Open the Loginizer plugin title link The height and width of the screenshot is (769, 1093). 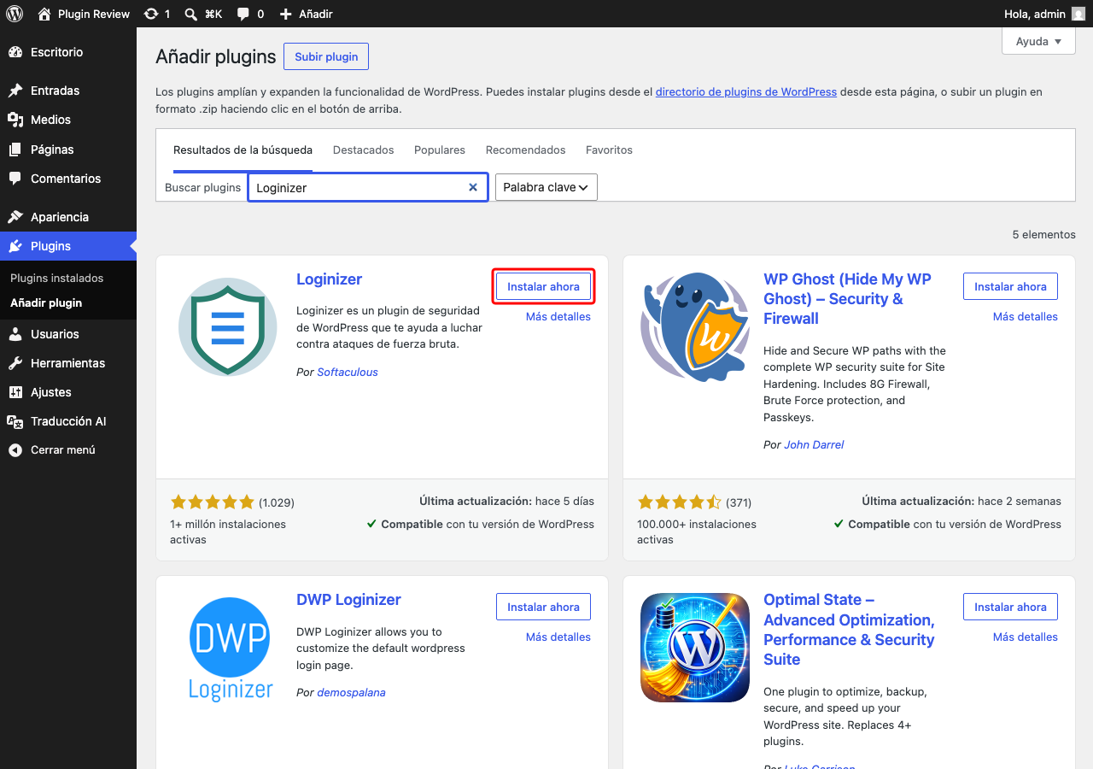coord(329,279)
